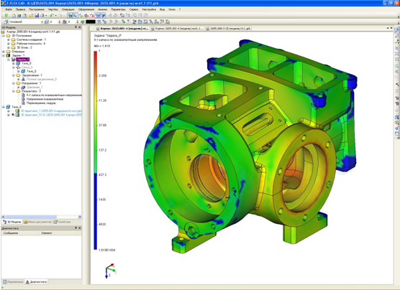Click the color legend scale bar in viewport

click(96, 150)
